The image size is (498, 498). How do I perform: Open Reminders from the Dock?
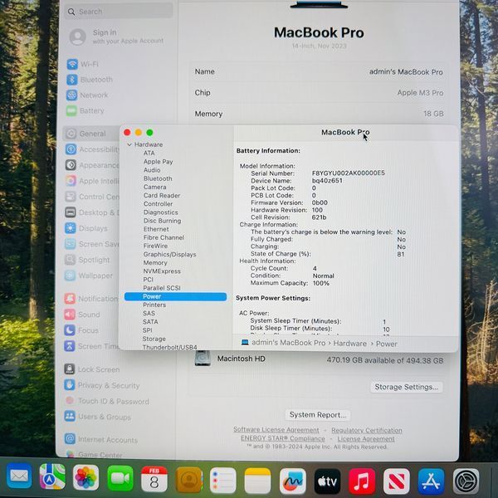tap(223, 481)
